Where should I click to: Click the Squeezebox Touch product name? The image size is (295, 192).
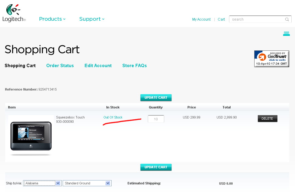70,117
